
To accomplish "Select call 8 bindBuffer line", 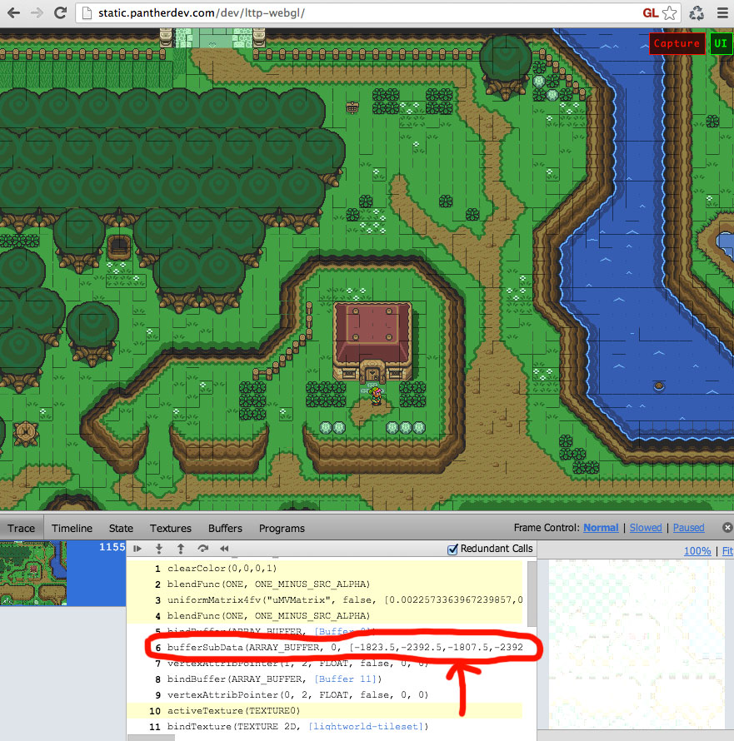I will (x=327, y=679).
